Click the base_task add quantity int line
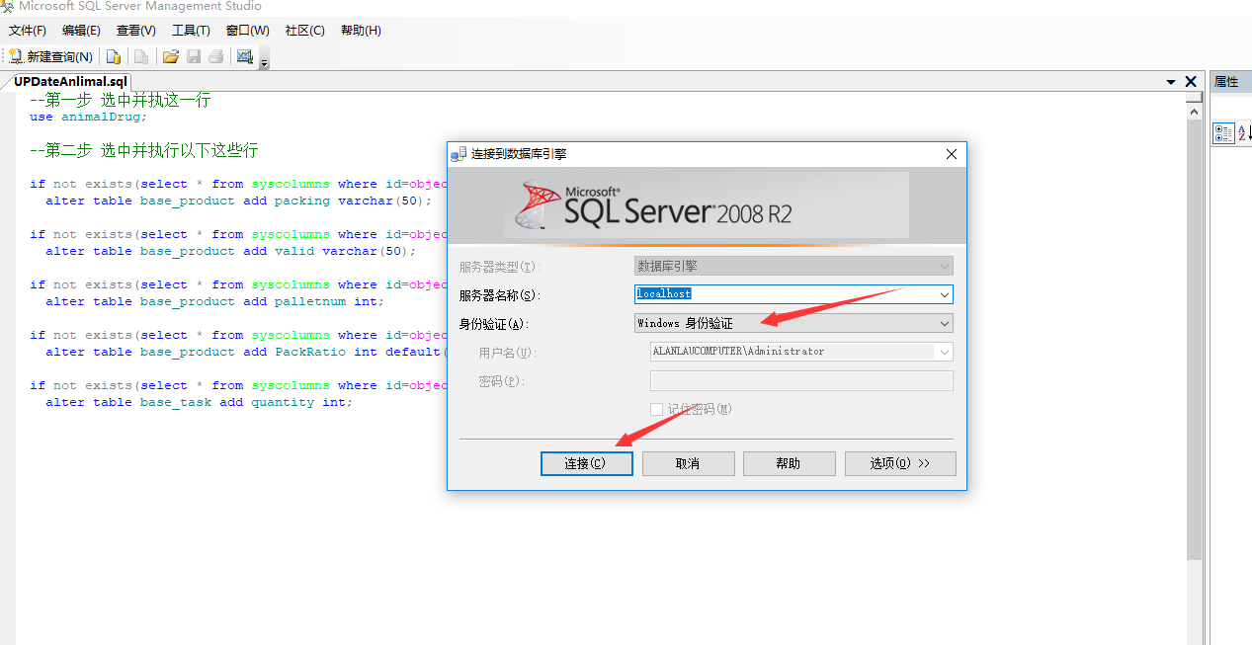 tap(199, 402)
